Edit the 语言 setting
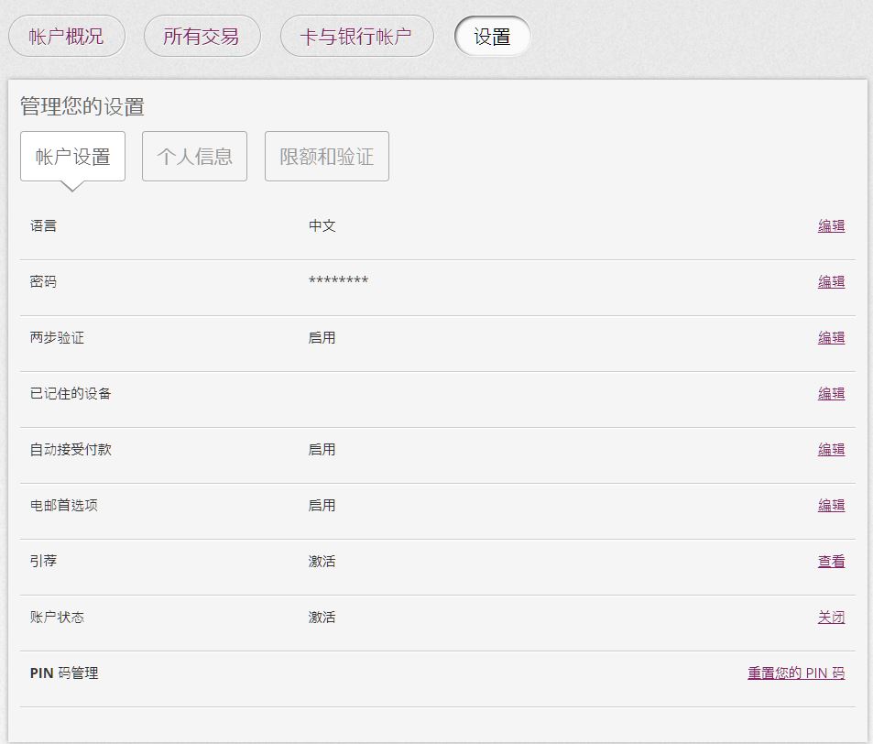The height and width of the screenshot is (744, 873). (831, 226)
